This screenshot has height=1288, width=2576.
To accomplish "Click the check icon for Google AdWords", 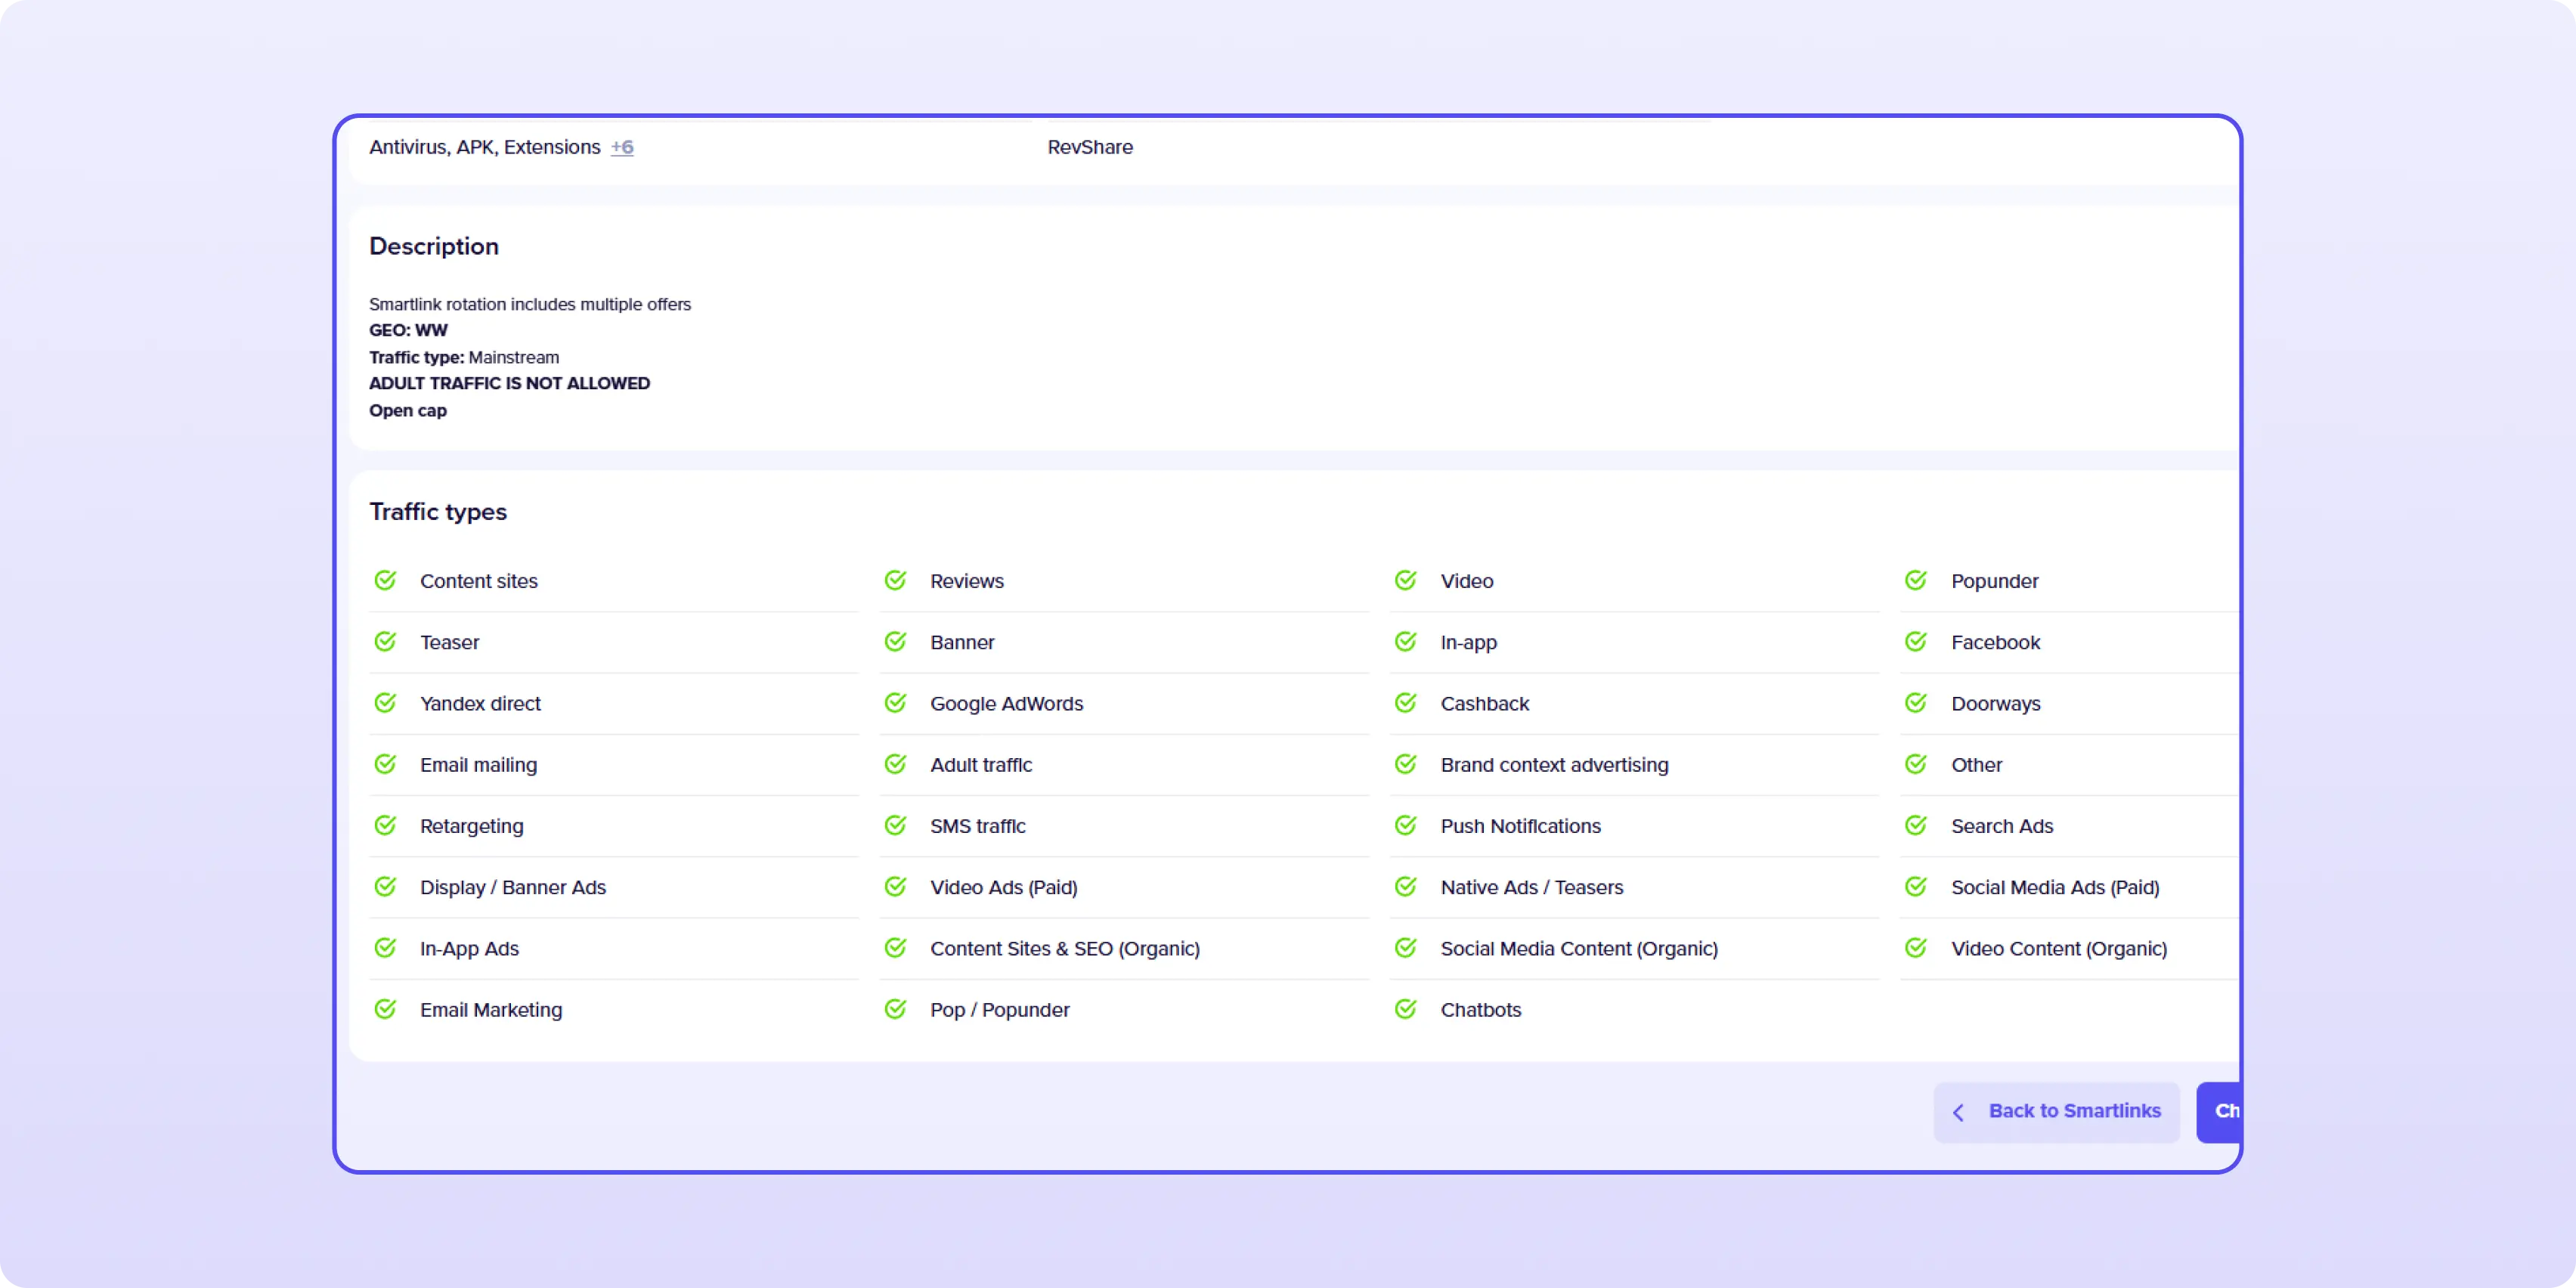I will (x=895, y=703).
